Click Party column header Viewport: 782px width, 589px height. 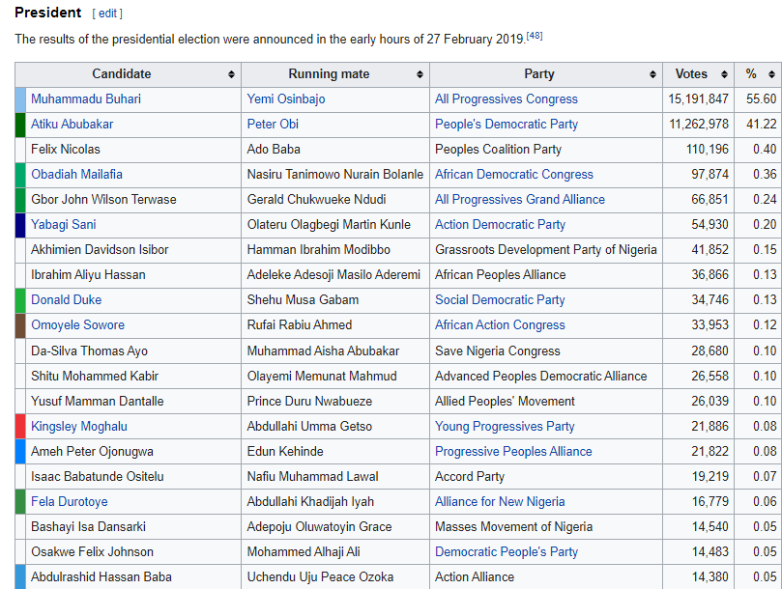coord(546,74)
